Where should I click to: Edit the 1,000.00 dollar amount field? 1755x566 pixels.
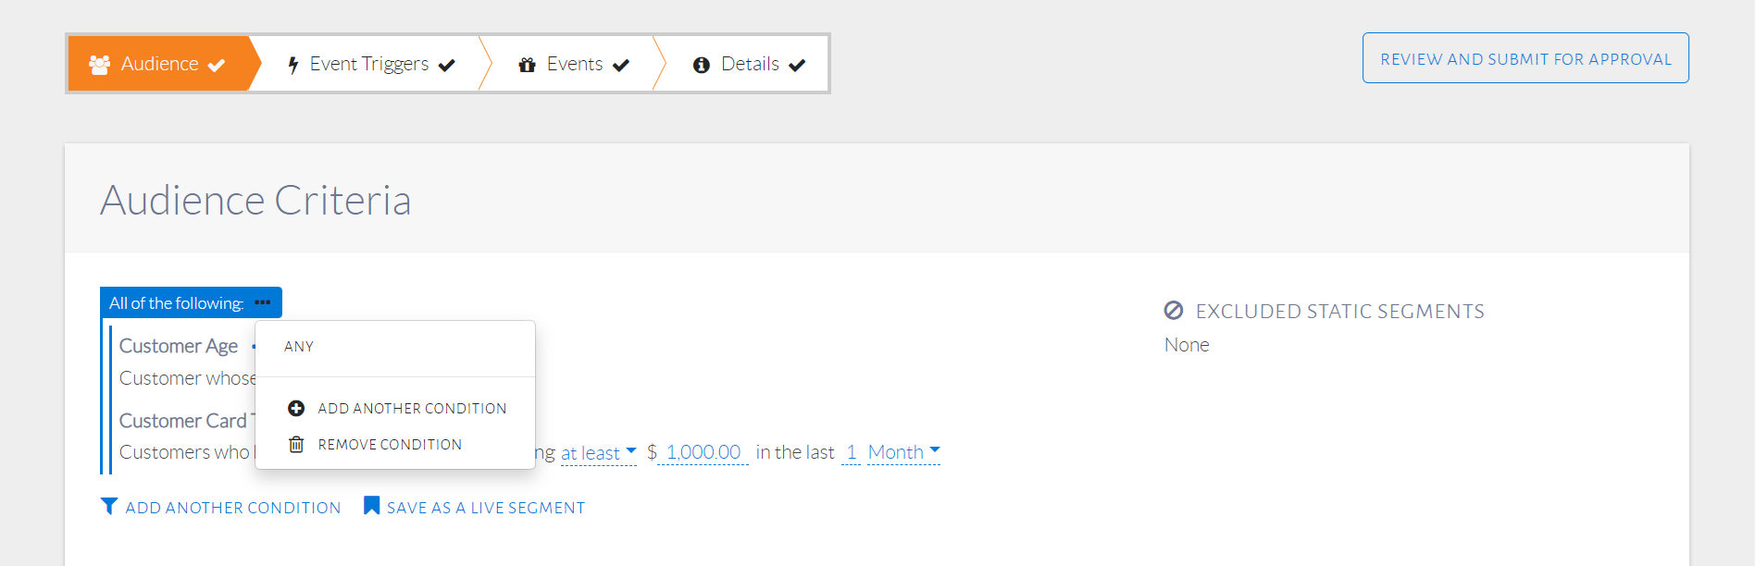tap(703, 452)
